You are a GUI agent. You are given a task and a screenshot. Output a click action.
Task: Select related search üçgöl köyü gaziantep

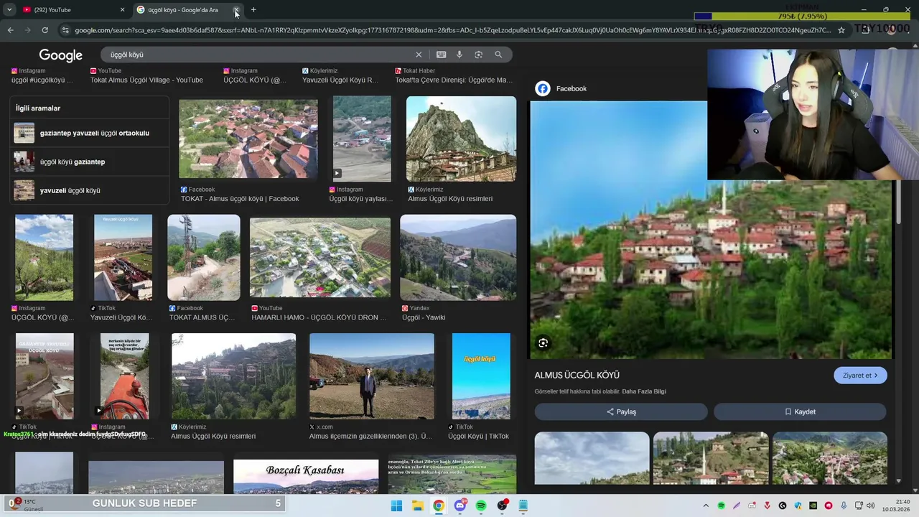(90, 162)
